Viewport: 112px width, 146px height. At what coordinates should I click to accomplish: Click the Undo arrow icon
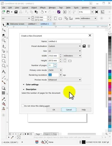[x=42, y=12]
